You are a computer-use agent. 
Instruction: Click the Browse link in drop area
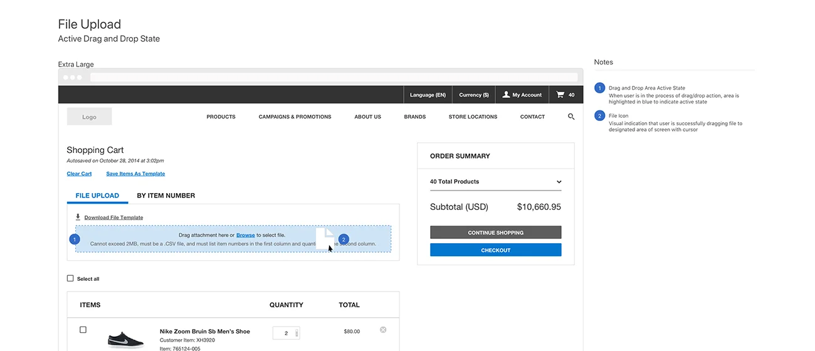(x=245, y=235)
